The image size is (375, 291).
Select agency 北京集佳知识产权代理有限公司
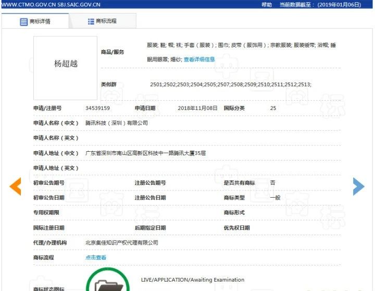click(x=122, y=242)
